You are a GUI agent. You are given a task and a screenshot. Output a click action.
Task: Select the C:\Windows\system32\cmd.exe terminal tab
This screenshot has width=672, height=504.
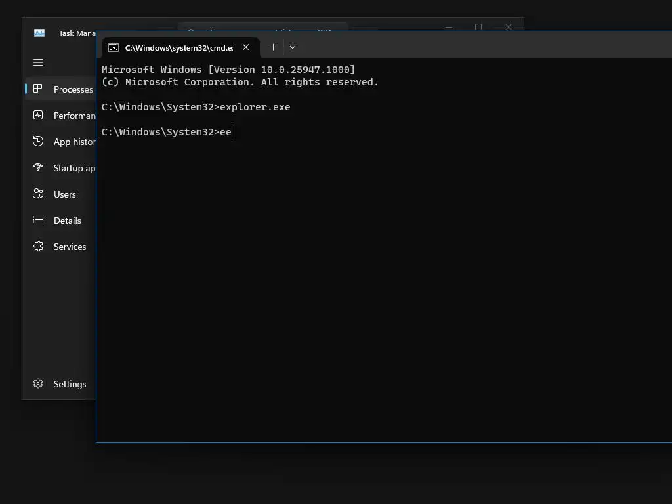[x=180, y=47]
